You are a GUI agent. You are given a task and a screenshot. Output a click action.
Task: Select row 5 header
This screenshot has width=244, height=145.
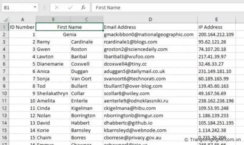(x=4, y=56)
